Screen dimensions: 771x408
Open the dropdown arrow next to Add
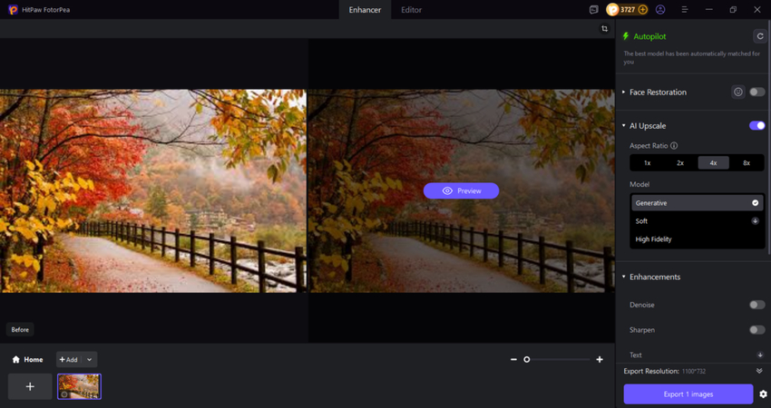pos(89,360)
